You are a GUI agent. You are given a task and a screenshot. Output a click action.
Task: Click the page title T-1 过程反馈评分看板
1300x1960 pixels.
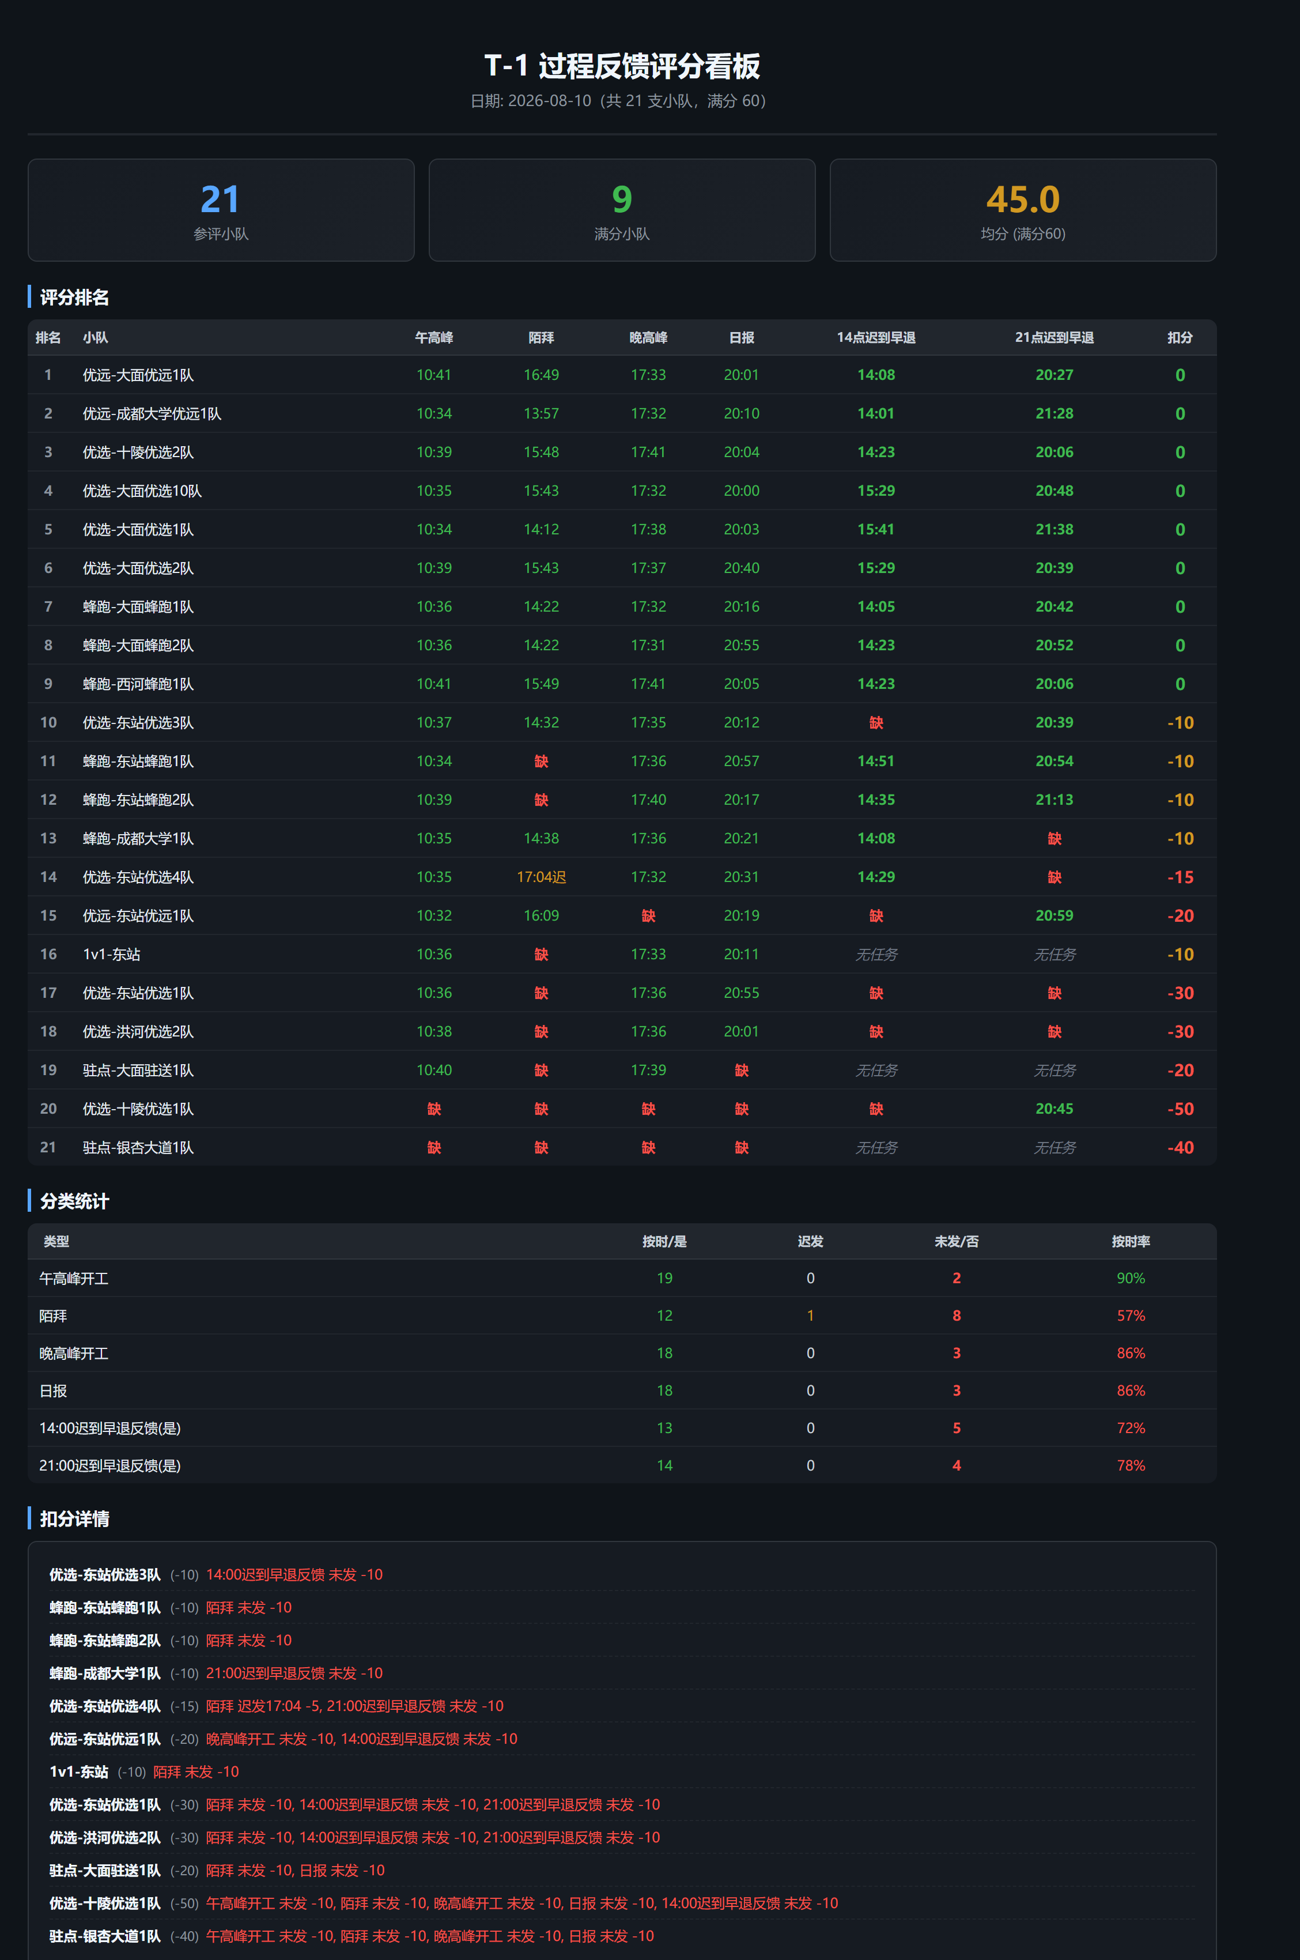point(622,66)
